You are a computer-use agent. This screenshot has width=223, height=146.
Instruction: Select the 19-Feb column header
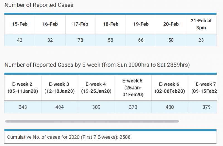click(x=141, y=24)
